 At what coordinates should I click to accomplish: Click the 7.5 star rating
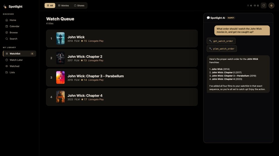pyautogui.click(x=84, y=41)
